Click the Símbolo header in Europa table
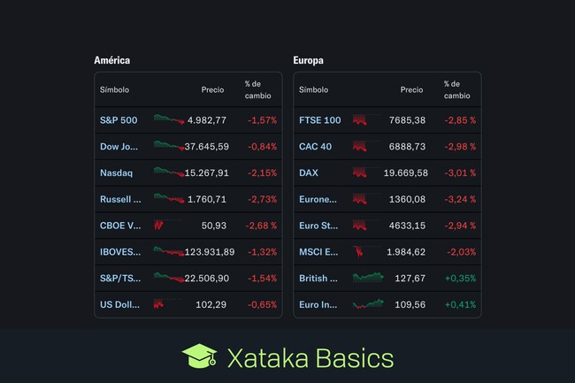 pyautogui.click(x=313, y=89)
